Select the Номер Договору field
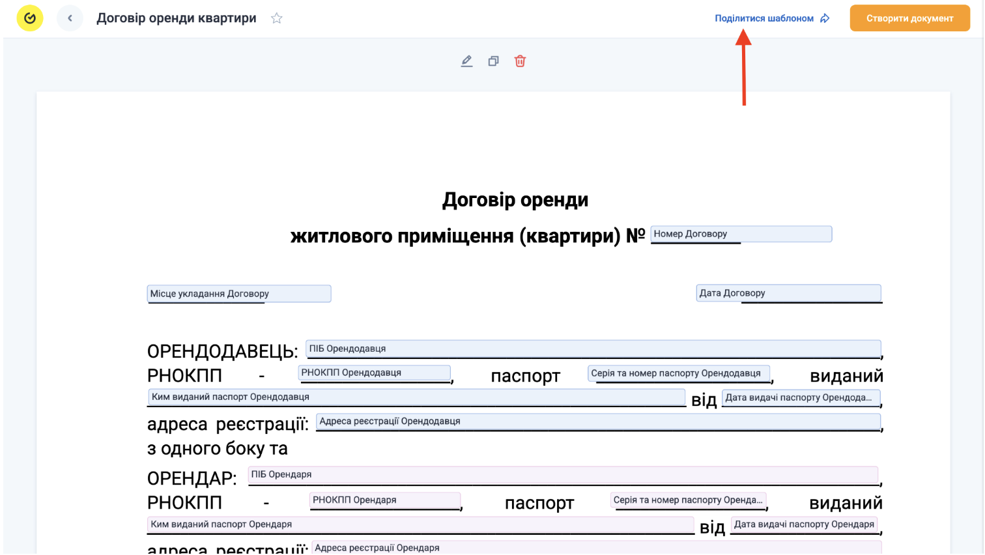This screenshot has width=985, height=555. 741,234
